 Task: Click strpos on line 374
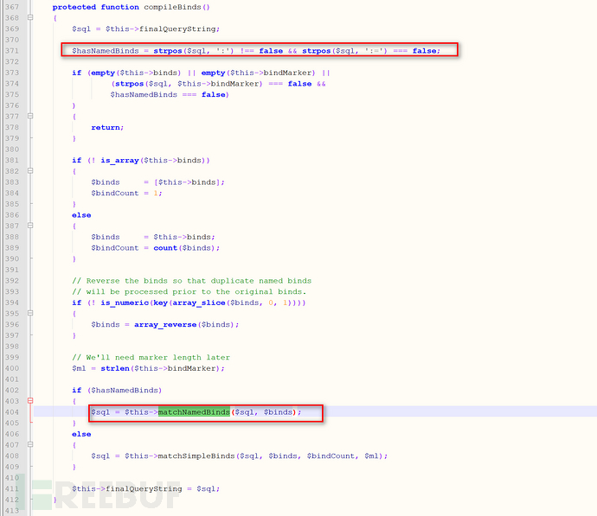click(x=129, y=84)
